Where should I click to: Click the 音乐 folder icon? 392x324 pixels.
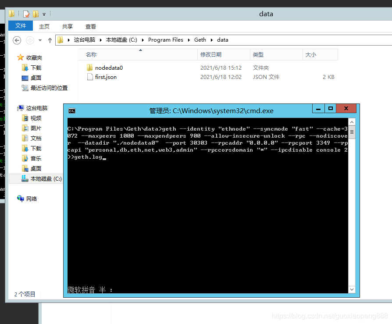[25, 158]
